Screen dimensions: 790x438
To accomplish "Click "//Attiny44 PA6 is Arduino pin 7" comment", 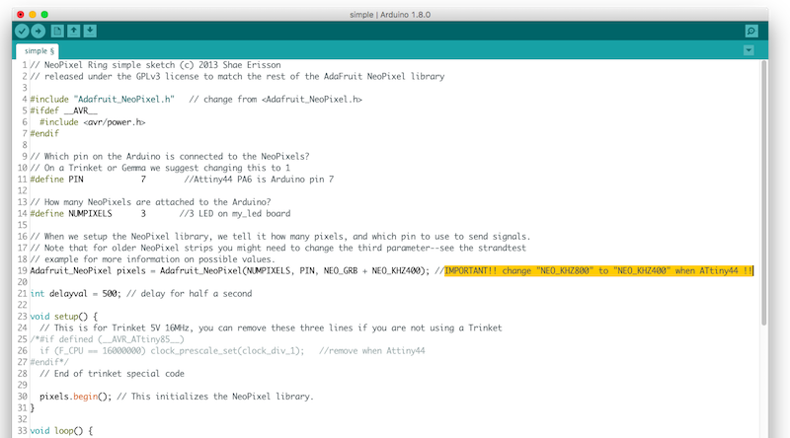I will click(x=259, y=180).
